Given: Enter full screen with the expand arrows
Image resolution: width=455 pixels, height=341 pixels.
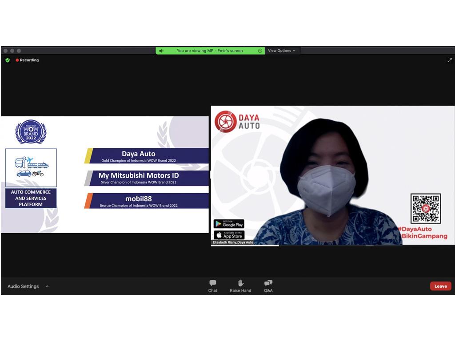Looking at the screenshot, I should 450,60.
